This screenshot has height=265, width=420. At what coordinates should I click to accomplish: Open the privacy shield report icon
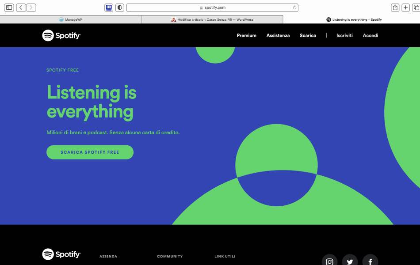pos(120,8)
